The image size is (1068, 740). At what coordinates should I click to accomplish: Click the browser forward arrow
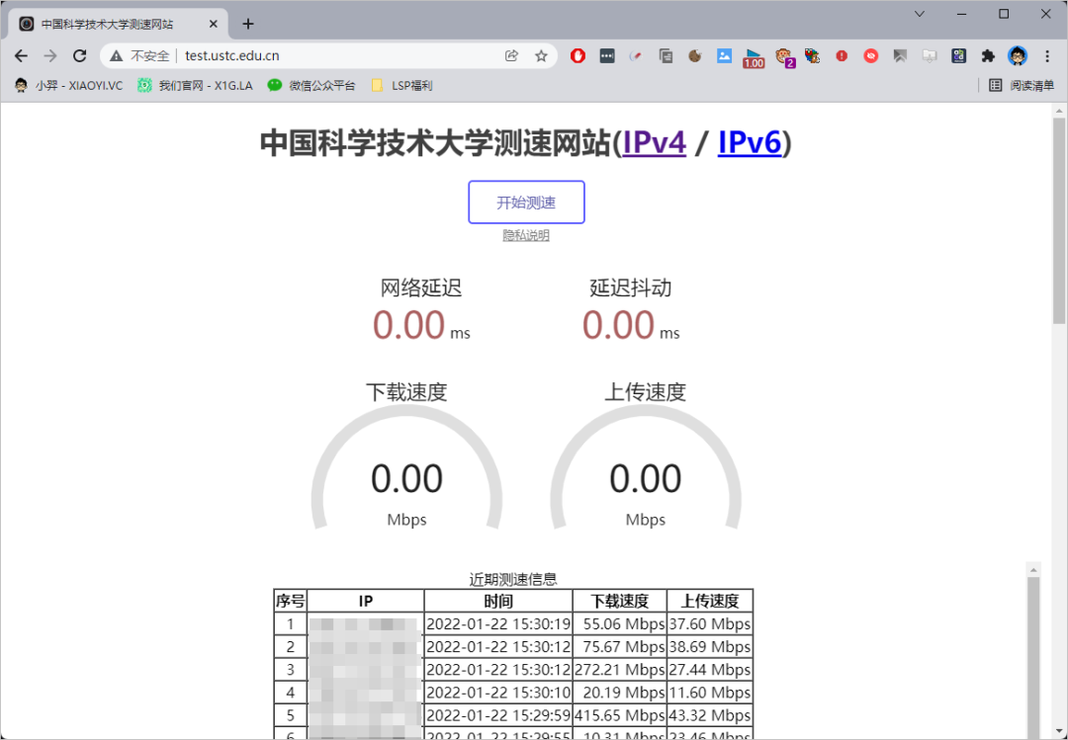[50, 56]
